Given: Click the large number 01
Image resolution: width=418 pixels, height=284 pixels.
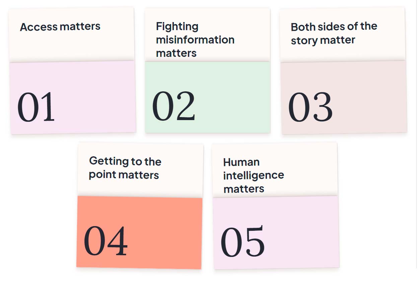Looking at the screenshot, I should [x=36, y=107].
